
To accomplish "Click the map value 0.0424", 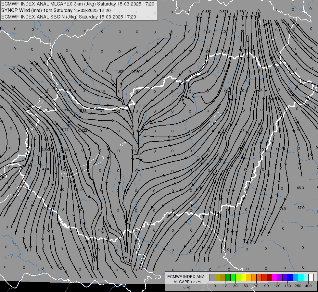I will (x=29, y=129).
